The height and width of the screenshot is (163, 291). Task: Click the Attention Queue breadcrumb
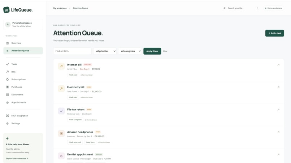81,8
